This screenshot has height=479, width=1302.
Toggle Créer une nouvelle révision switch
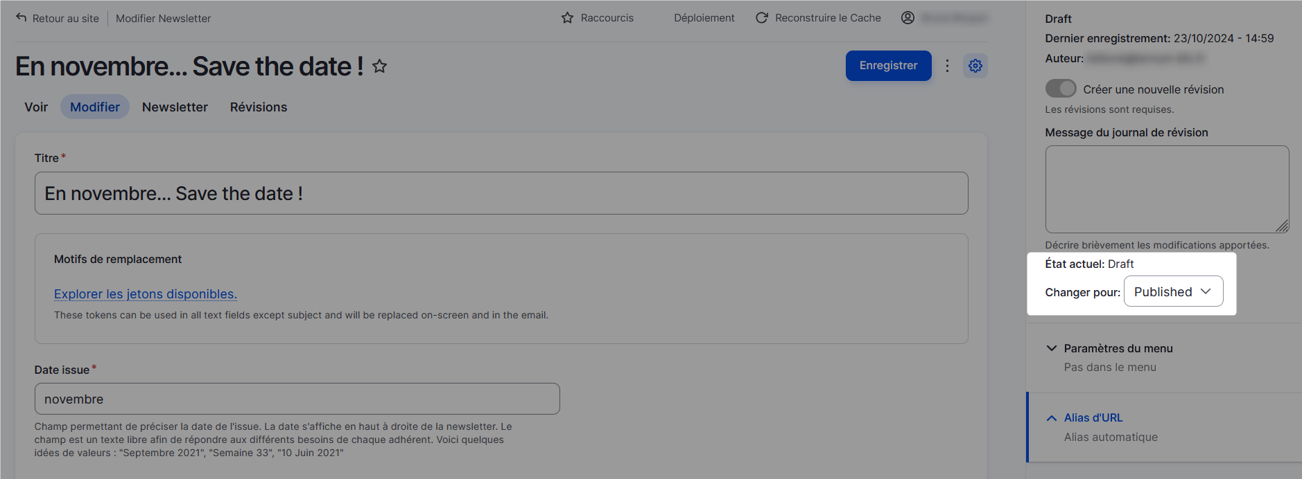[x=1061, y=89]
